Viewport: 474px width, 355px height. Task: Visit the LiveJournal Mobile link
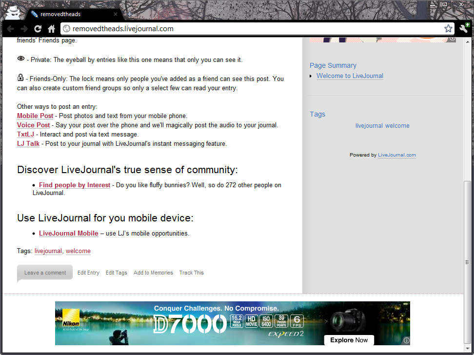(x=69, y=234)
